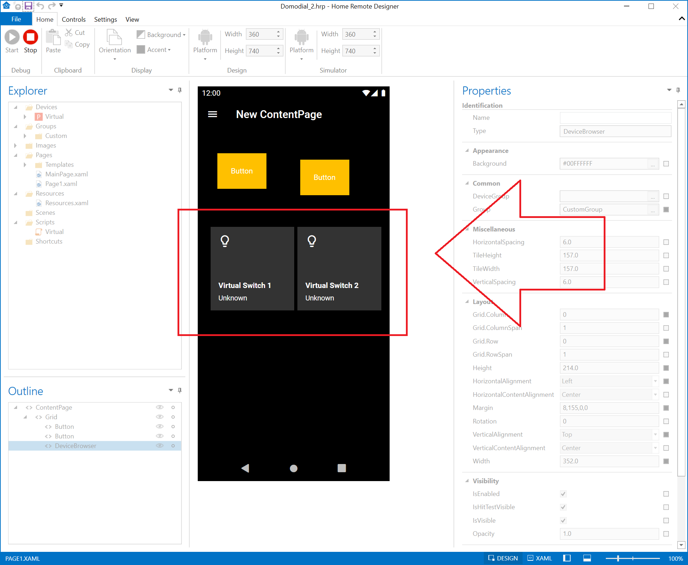
Task: Collapse the ribbon with the chevron
Action: (x=682, y=18)
